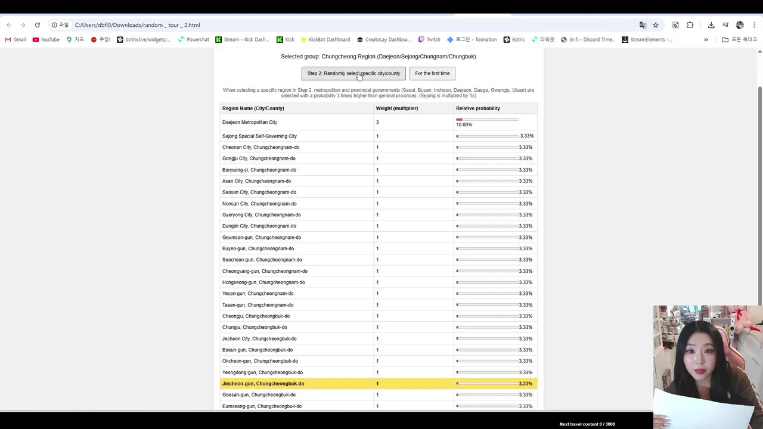Expand the hidden bookmarks overflow chevron
Viewport: 763px width, 429px height.
(706, 40)
